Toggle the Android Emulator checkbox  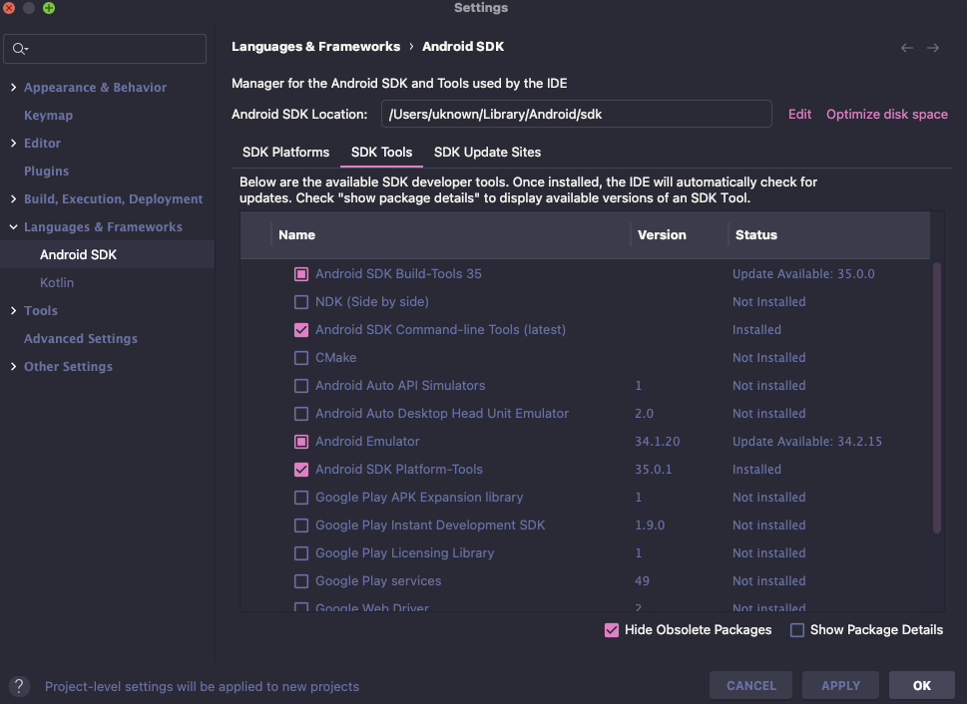pos(301,442)
